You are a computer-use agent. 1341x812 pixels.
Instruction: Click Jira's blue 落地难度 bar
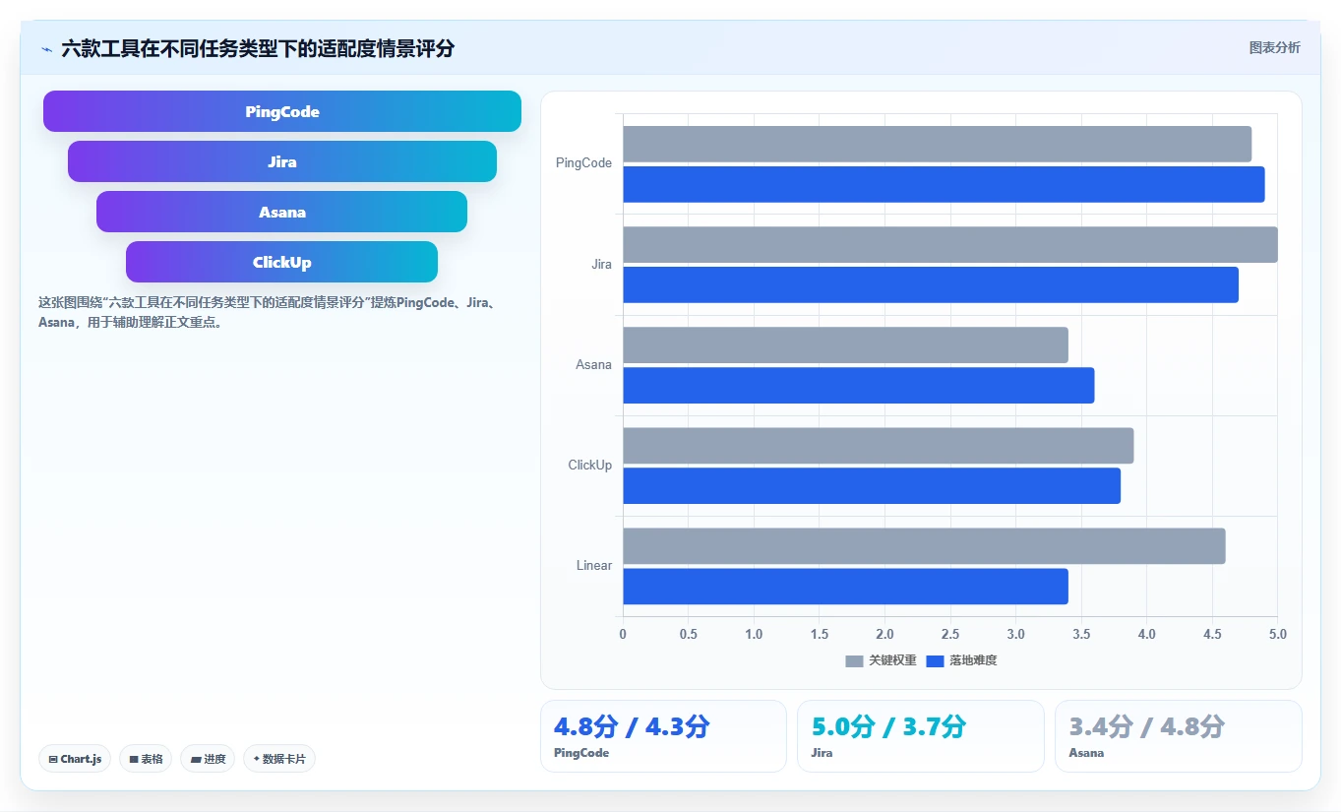click(931, 284)
